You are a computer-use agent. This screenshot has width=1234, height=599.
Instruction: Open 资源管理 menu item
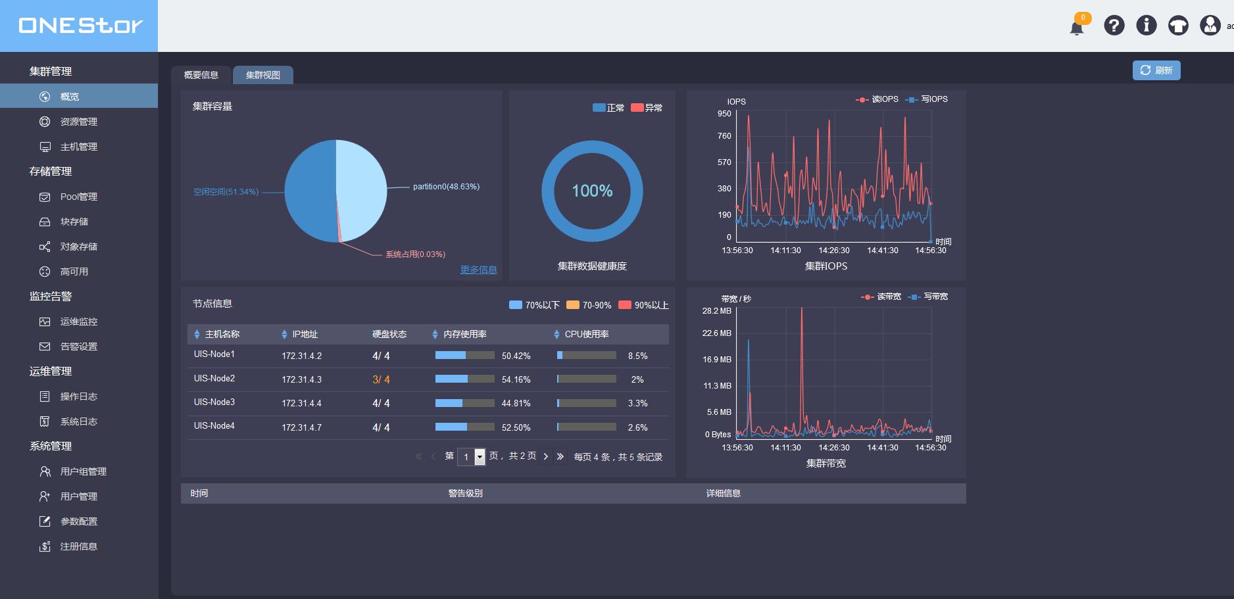pyautogui.click(x=79, y=122)
